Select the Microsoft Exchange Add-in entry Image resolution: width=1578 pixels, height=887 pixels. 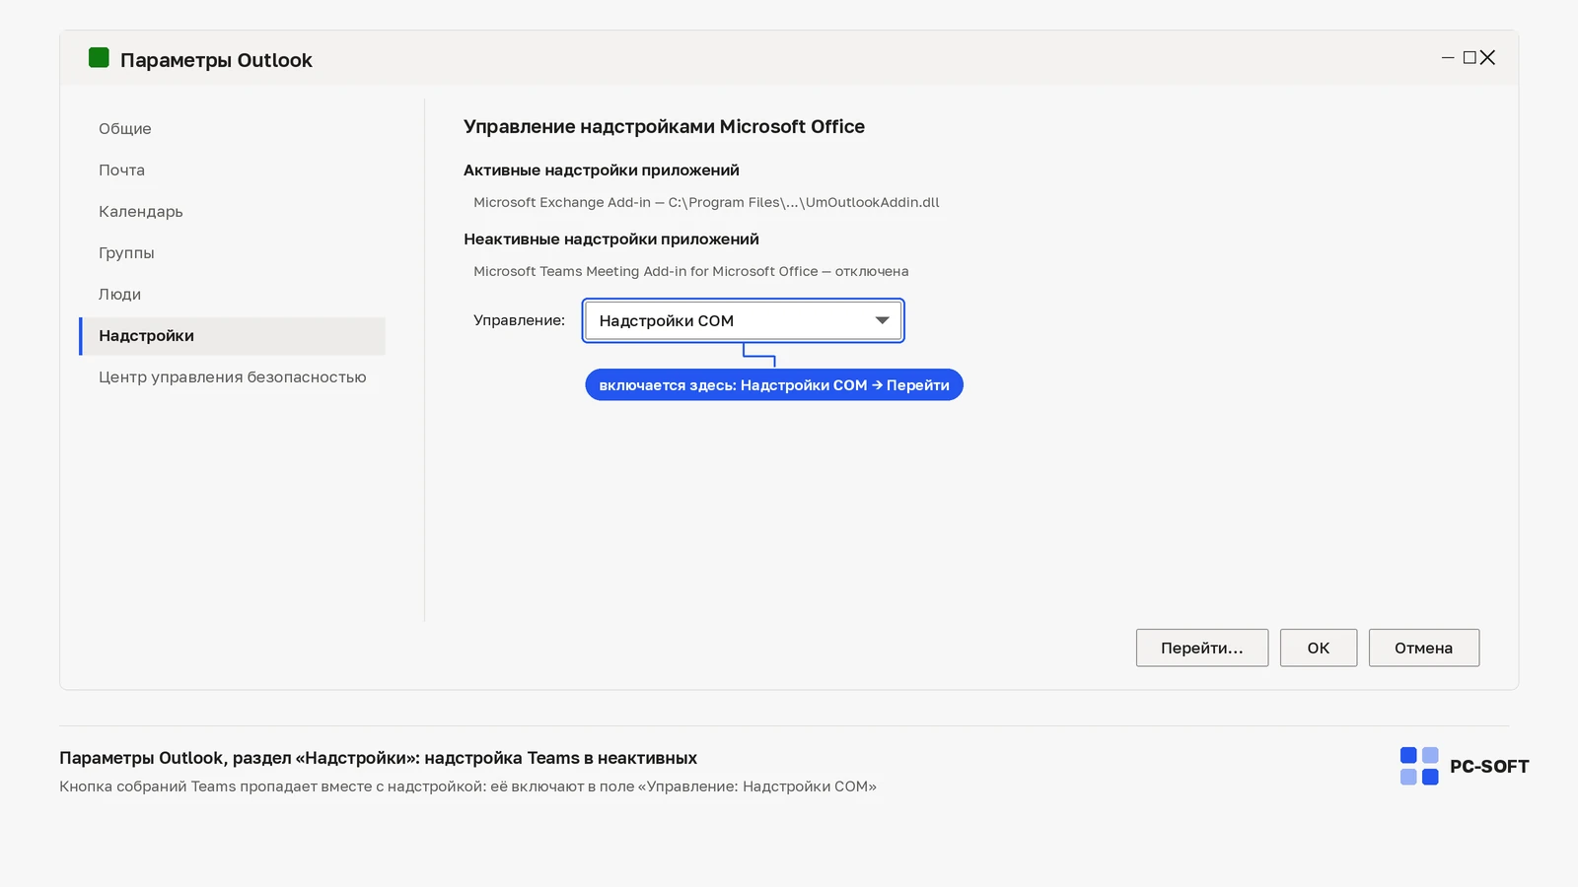click(x=706, y=202)
